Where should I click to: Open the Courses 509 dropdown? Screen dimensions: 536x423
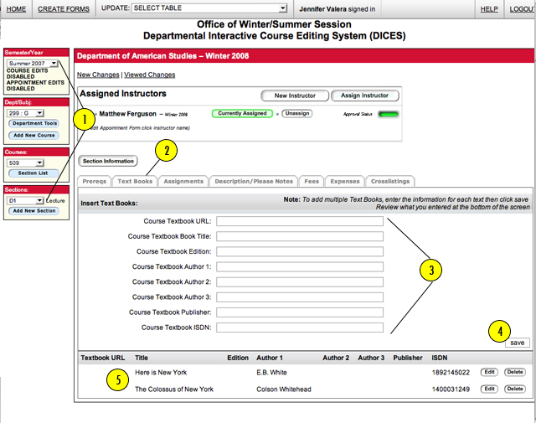click(25, 162)
